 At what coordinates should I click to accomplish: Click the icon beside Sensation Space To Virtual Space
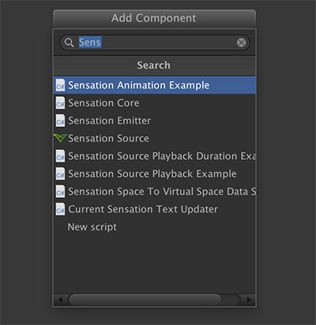coord(60,192)
